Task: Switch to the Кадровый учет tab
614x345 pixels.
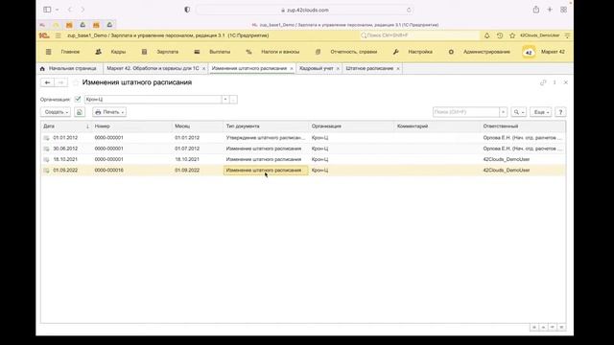Action: click(x=316, y=68)
